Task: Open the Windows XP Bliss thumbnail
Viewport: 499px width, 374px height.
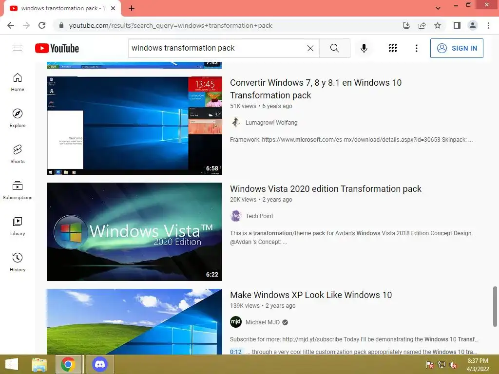Action: click(x=134, y=321)
